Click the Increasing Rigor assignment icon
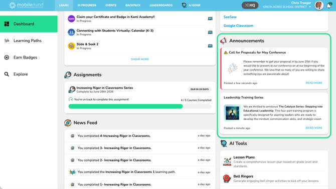 [x=72, y=89]
